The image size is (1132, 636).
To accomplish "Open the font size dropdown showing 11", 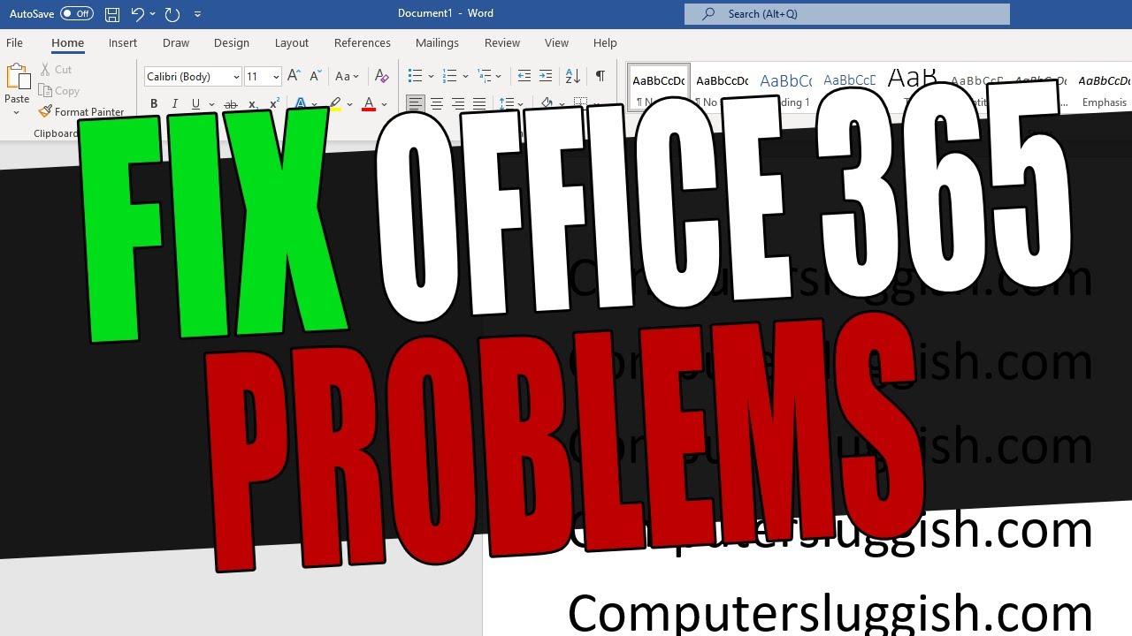I will (x=276, y=77).
